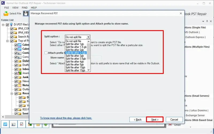This screenshot has width=214, height=134.
Task: Choose Split file after 2gb
Action: [x=76, y=50]
